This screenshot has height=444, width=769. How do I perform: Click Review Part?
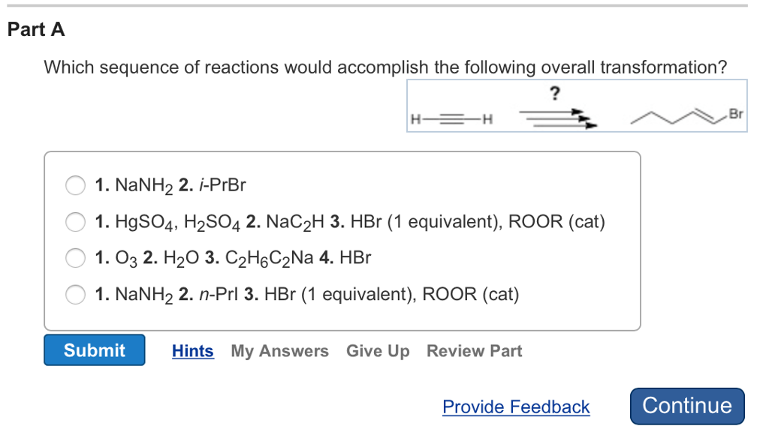click(474, 350)
